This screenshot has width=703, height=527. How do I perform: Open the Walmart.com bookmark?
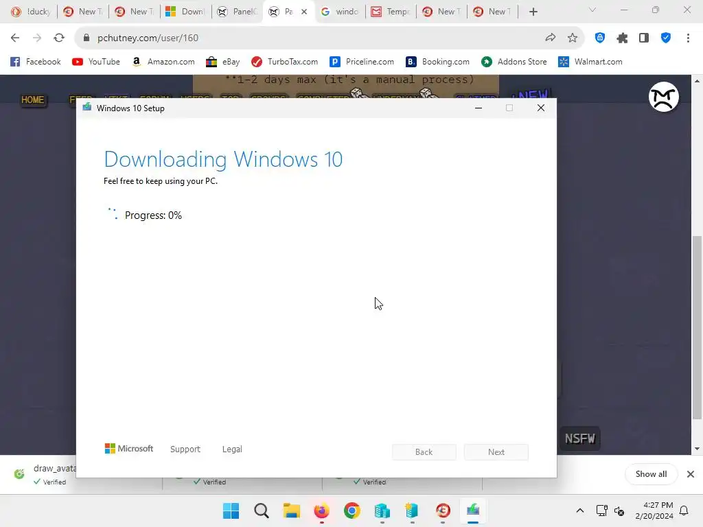(590, 62)
